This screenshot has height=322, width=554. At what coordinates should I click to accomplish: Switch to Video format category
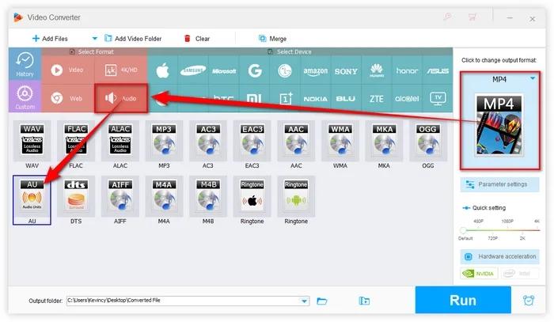(68, 70)
